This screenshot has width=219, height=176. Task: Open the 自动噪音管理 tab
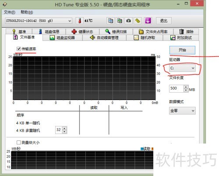click(x=104, y=38)
